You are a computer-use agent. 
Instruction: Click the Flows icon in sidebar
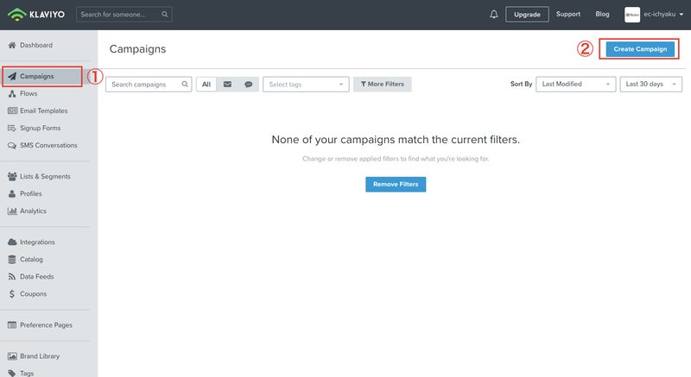point(12,93)
